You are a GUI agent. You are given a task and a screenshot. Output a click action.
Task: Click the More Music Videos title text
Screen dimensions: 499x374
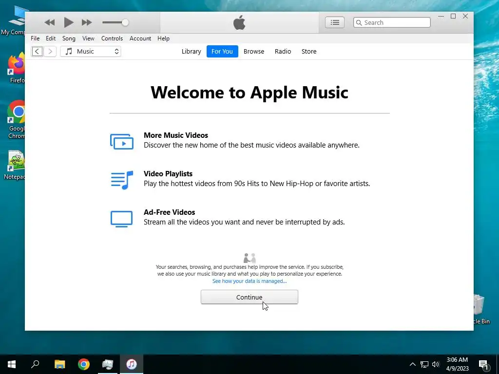[x=175, y=135]
